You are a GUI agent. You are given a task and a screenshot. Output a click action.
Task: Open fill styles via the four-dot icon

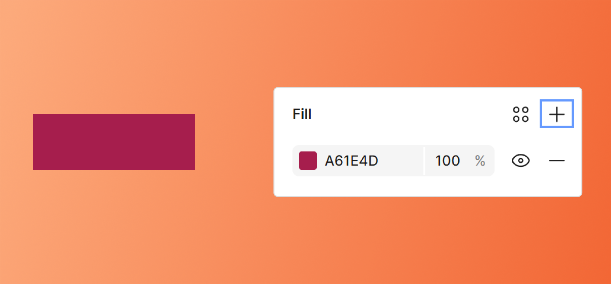[x=520, y=114]
